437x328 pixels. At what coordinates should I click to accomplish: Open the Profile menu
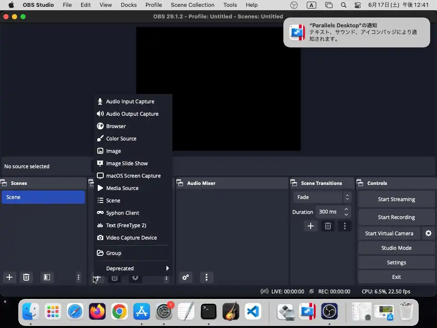(x=154, y=5)
